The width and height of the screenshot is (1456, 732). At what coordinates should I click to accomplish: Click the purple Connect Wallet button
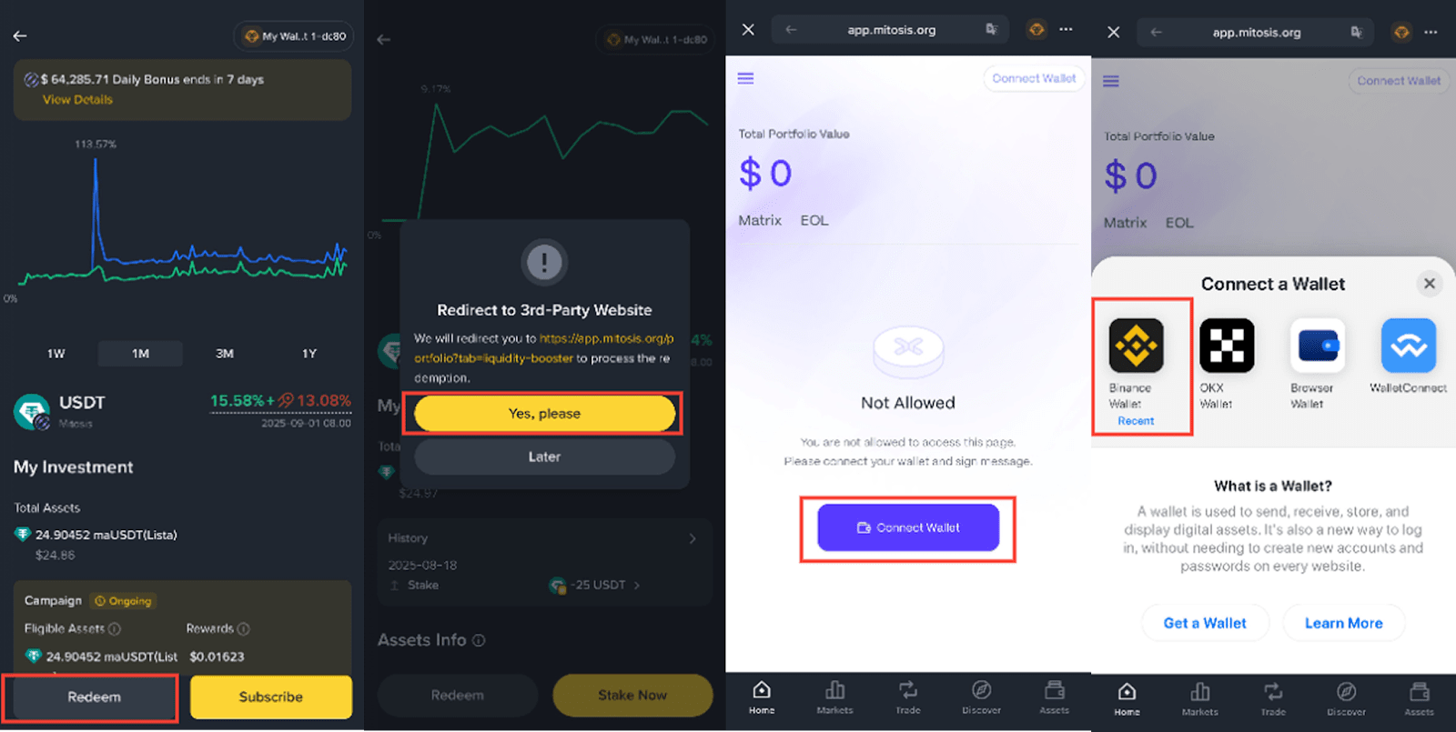tap(908, 527)
